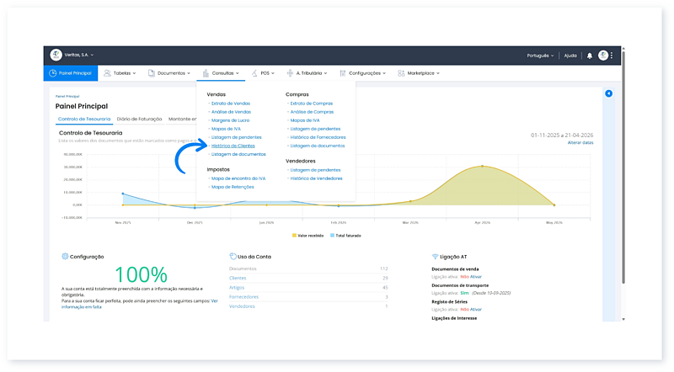Toggle Valor recebido legend series

(x=308, y=235)
